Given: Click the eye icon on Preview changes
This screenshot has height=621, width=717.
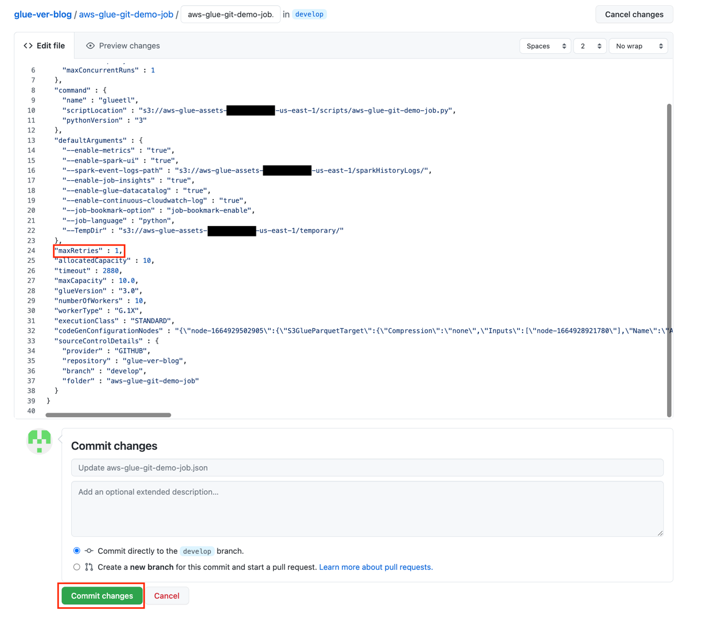Looking at the screenshot, I should [90, 46].
